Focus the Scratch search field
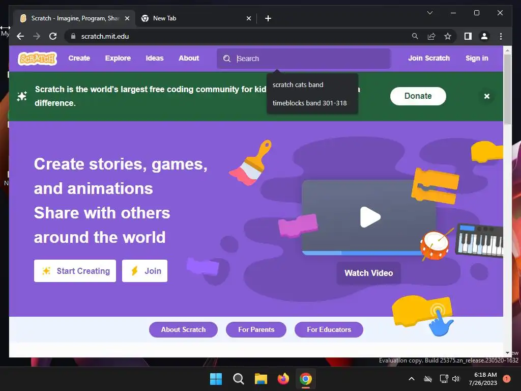The height and width of the screenshot is (391, 521). [x=303, y=59]
